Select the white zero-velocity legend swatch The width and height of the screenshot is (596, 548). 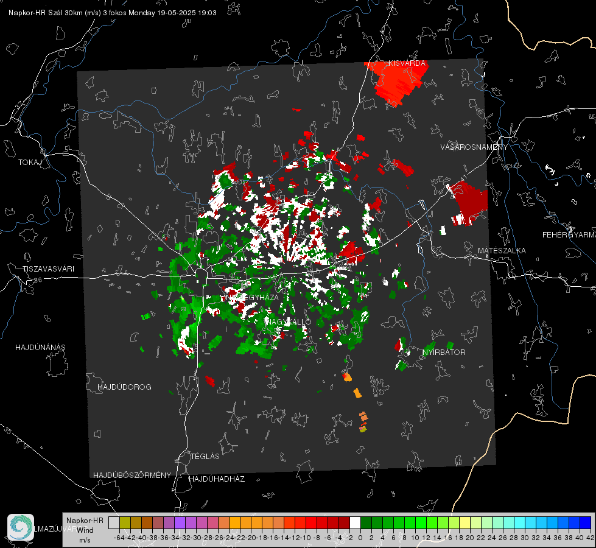click(355, 522)
